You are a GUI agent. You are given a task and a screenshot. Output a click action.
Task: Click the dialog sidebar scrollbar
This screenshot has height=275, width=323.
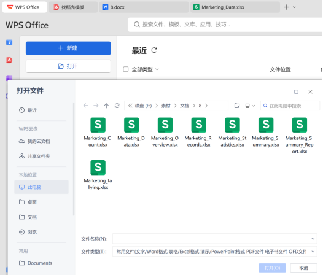click(x=74, y=159)
